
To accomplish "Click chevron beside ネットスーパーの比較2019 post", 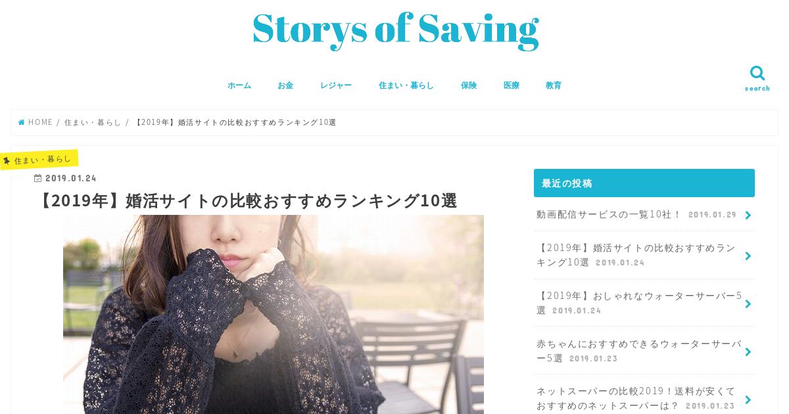I will point(748,400).
